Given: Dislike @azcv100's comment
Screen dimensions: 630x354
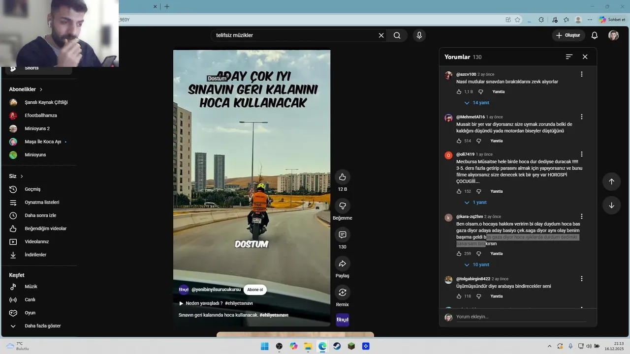Looking at the screenshot, I should pos(481,92).
